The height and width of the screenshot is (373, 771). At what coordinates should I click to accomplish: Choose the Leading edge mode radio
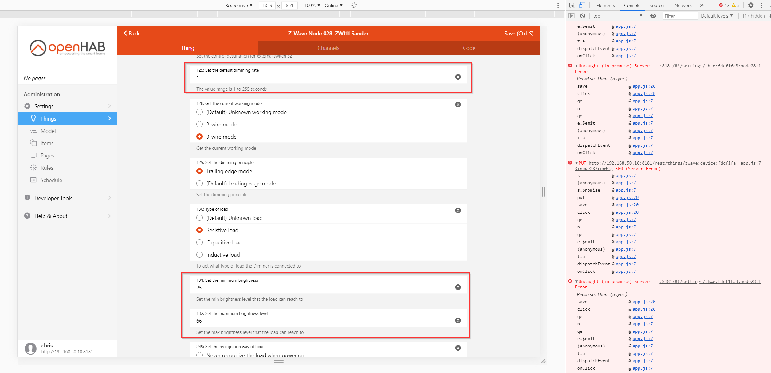pyautogui.click(x=199, y=183)
